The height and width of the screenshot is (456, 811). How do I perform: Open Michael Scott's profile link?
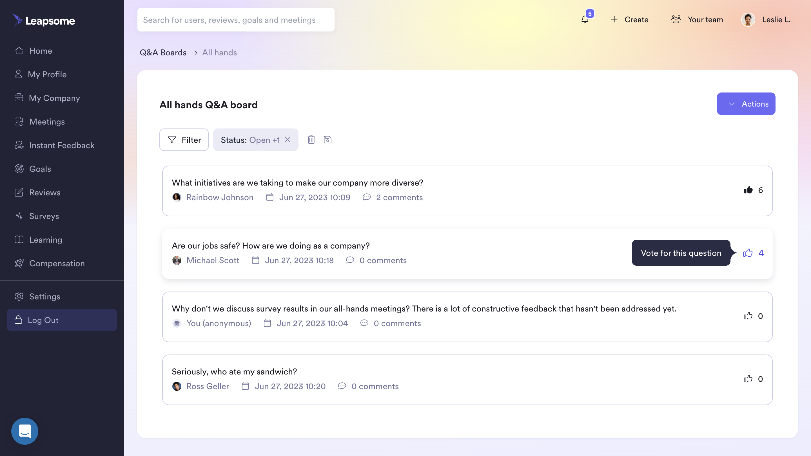[213, 260]
